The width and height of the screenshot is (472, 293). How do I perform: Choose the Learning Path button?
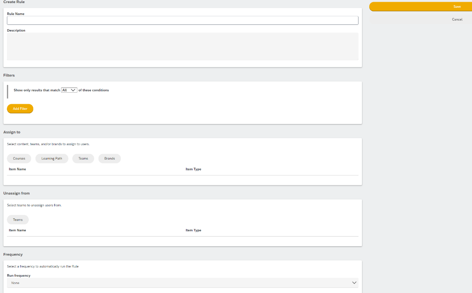click(52, 159)
